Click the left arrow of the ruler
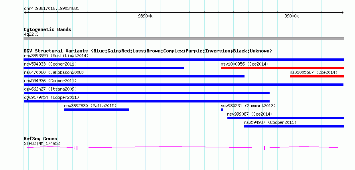The height and width of the screenshot is (170, 355). 25,12
